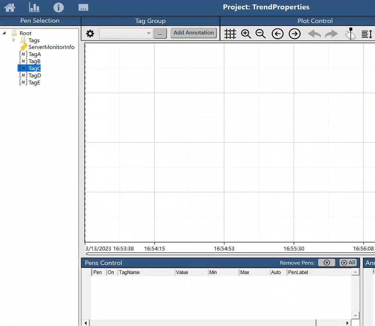Pan the plot forward in time

click(x=294, y=34)
